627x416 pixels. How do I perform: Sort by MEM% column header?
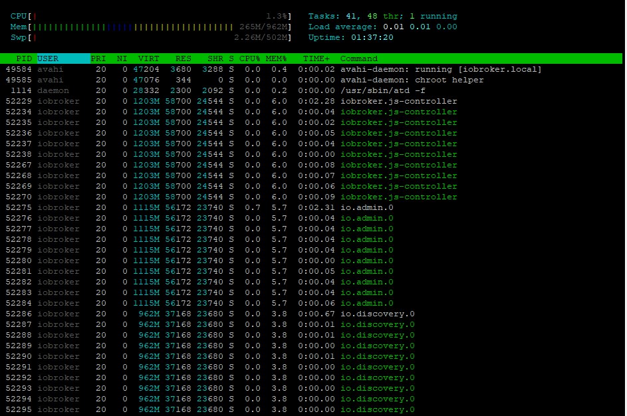(x=276, y=58)
